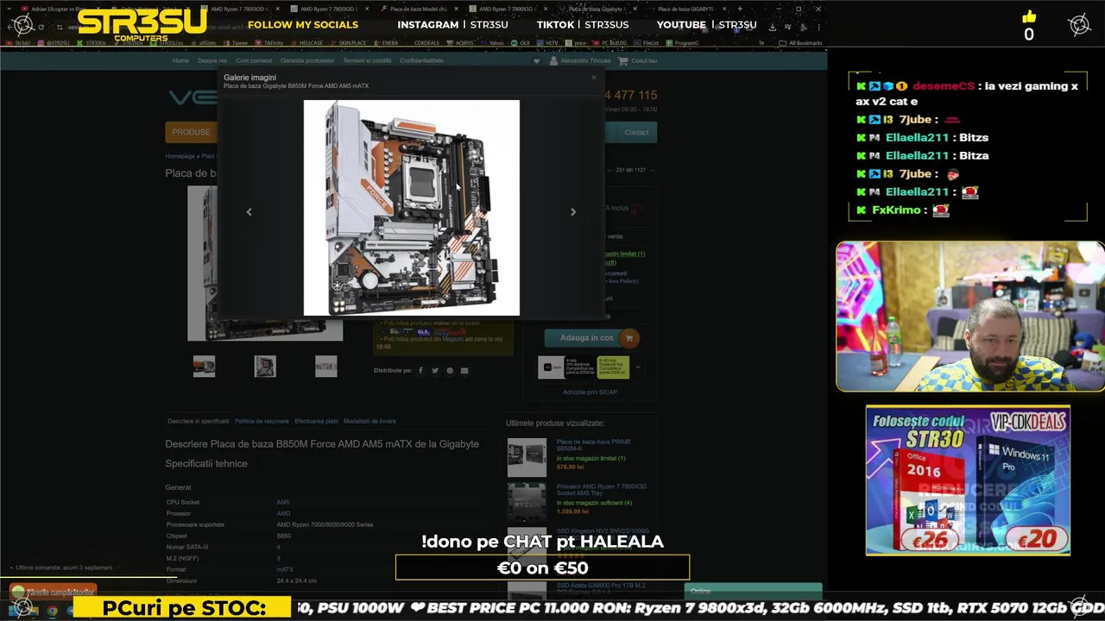Switch to Politica de returnare tab

tap(262, 421)
